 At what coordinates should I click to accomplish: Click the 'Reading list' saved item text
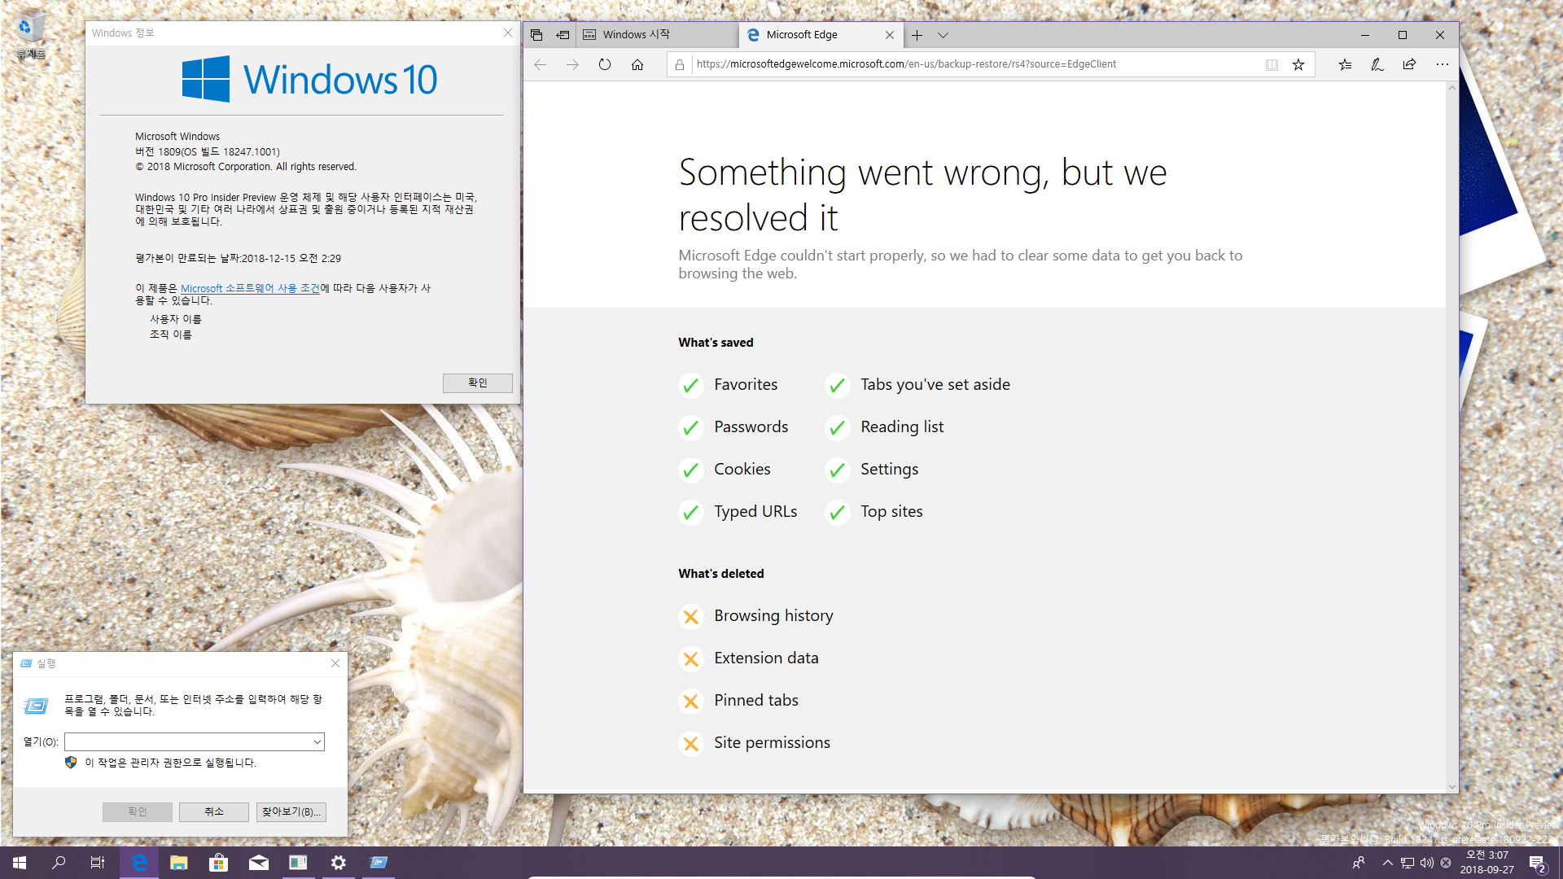[902, 426]
